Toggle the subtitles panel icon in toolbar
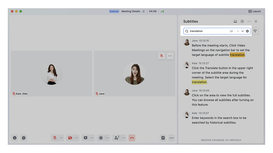This screenshot has height=153, width=273. coord(163,138)
